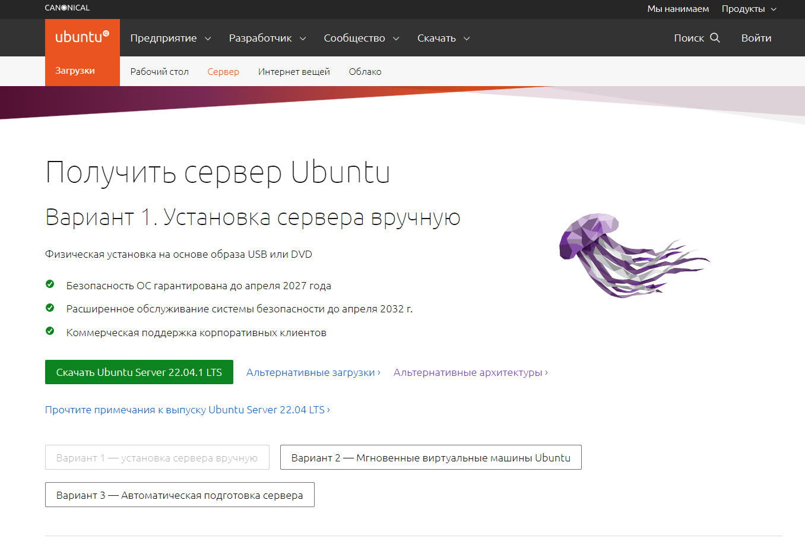The image size is (805, 538).
Task: Click green checkmark beside 'апреля 2032 г.'
Action: tap(50, 308)
